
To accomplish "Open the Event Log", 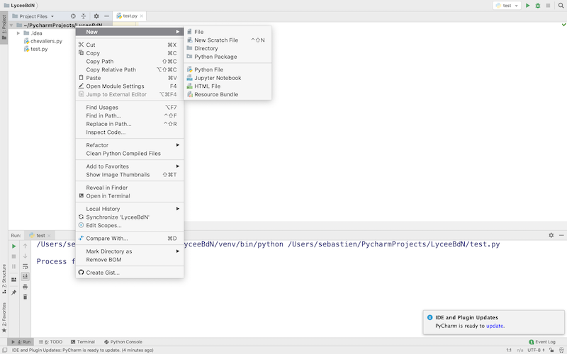I will click(541, 342).
